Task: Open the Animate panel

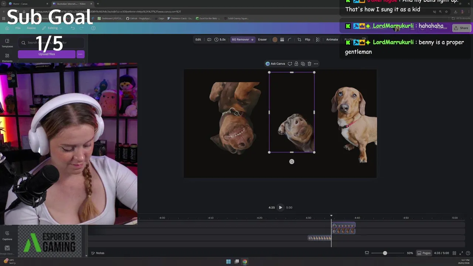Action: point(332,40)
